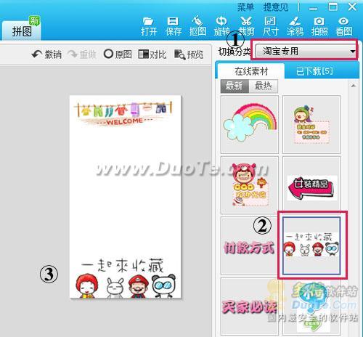Image resolution: width=363 pixels, height=337 pixels.
Task: Undo with the 撤销 button
Action: [x=46, y=54]
